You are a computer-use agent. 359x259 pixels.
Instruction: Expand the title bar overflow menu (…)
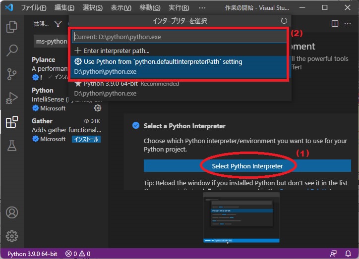pos(202,8)
